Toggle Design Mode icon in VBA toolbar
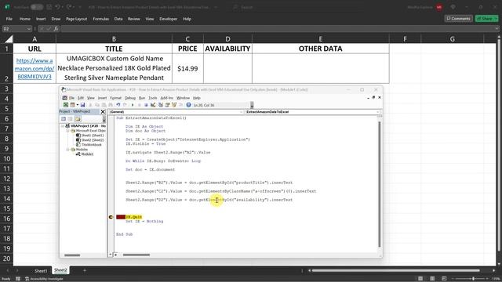The height and width of the screenshot is (282, 502). 153,105
